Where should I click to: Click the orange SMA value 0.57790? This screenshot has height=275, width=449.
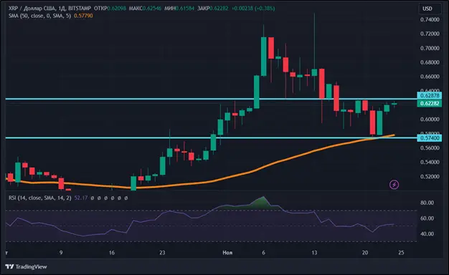click(83, 16)
